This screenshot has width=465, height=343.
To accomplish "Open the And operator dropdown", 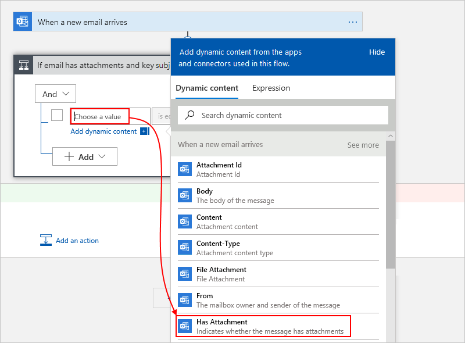I will click(x=55, y=94).
